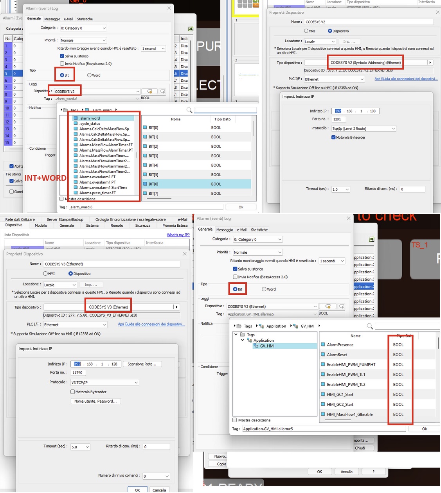
Task: Switch to Messaggio tab in CODESYS V2 alarm dialog
Action: (52, 19)
